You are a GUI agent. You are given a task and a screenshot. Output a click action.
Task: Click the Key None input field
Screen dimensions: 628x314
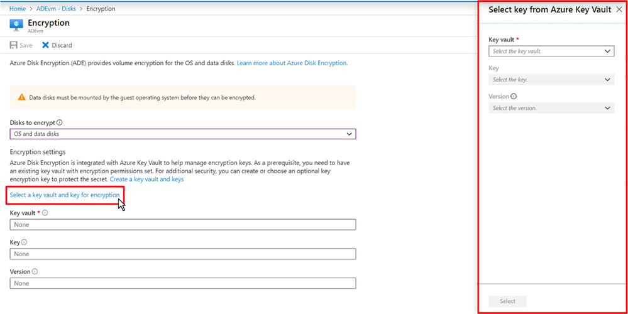point(183,254)
